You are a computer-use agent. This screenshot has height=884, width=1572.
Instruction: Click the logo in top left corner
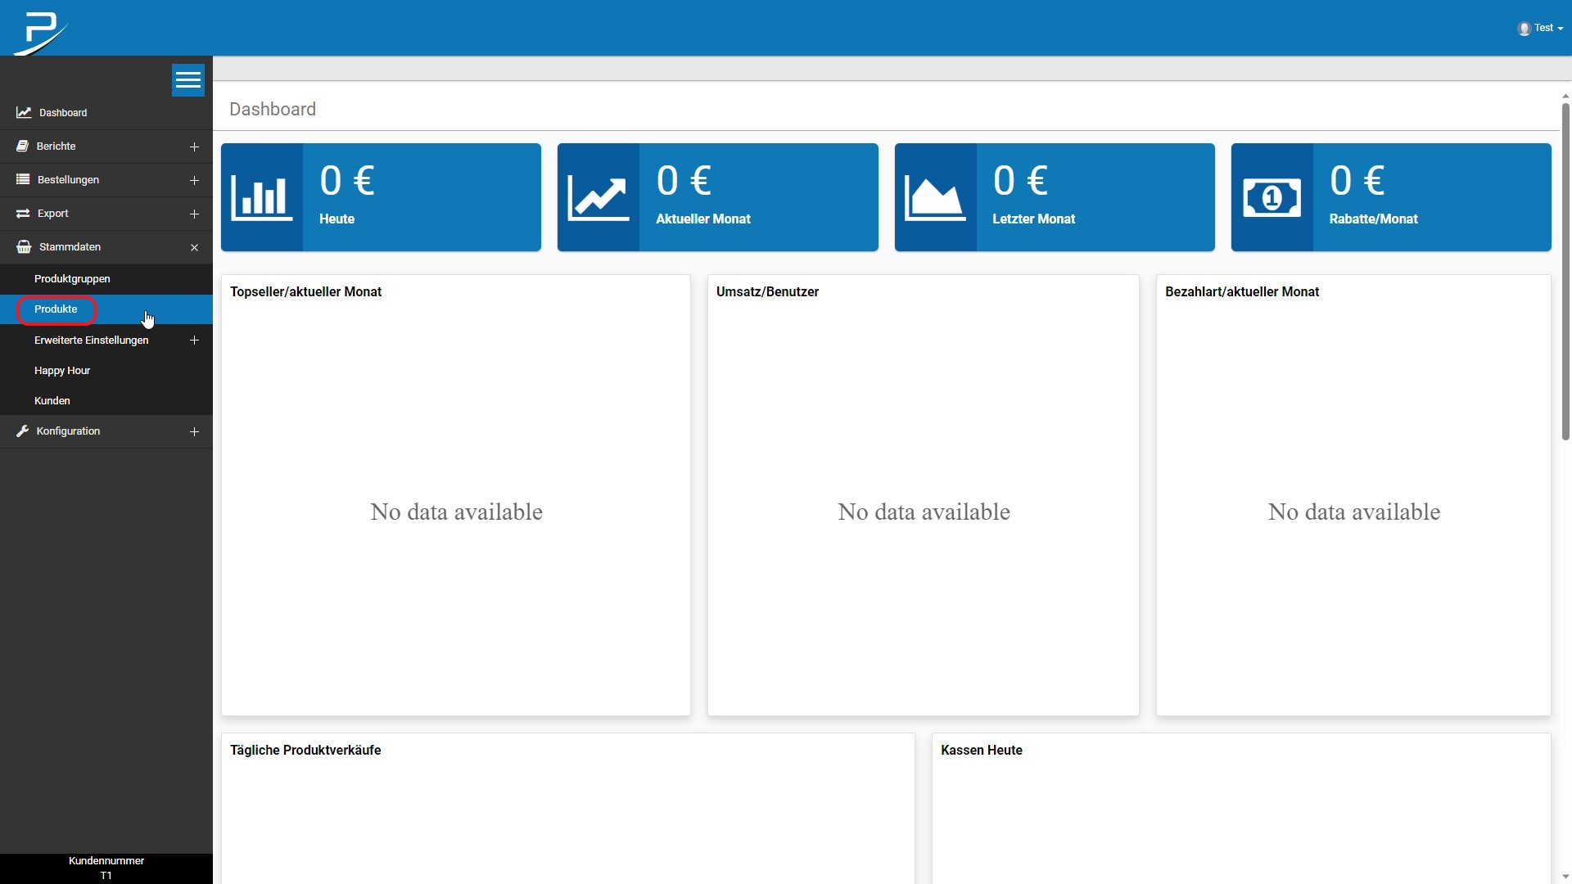point(40,33)
